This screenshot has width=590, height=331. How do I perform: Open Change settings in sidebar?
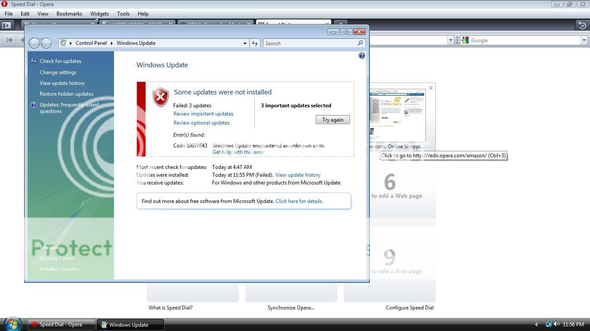coord(58,72)
